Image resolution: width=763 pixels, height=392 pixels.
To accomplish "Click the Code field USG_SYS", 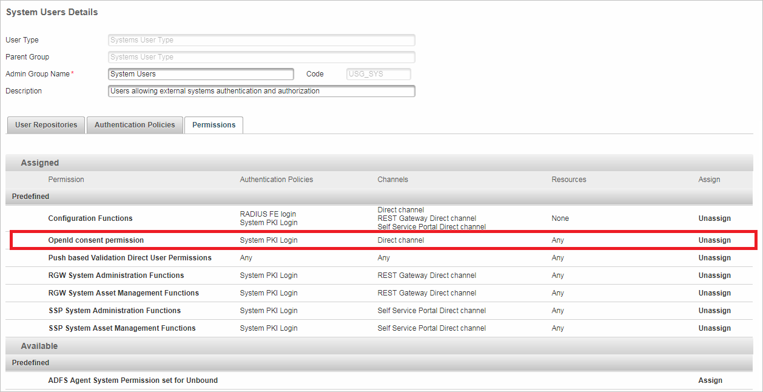I will pyautogui.click(x=378, y=74).
